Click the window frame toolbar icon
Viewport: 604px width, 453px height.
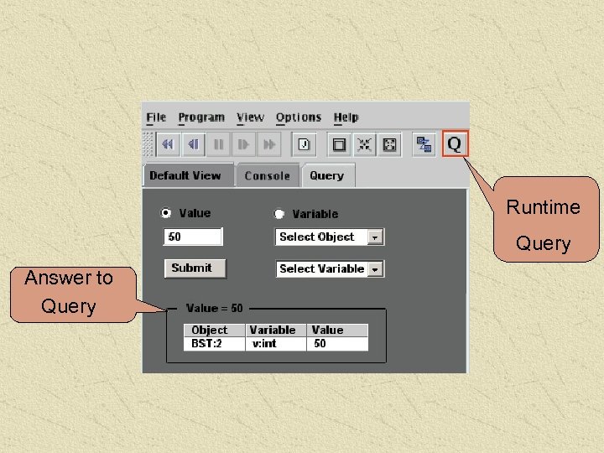tap(339, 144)
